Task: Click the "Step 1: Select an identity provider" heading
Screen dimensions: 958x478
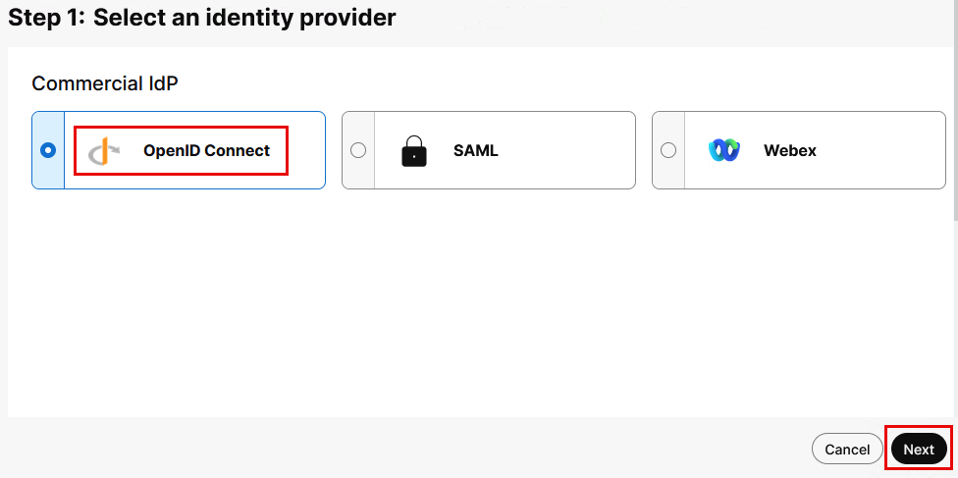Action: pyautogui.click(x=202, y=18)
